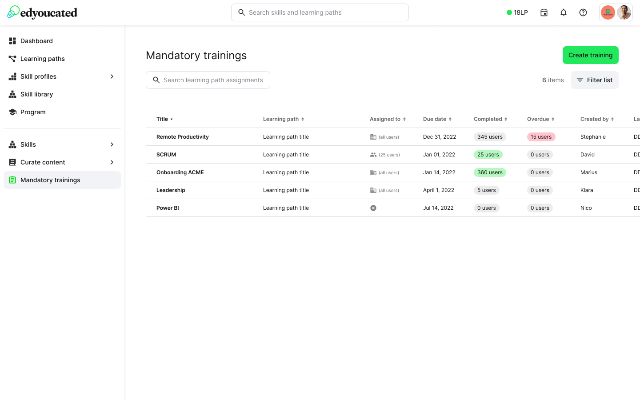
Task: Expand the Curate content chevron
Action: point(112,162)
